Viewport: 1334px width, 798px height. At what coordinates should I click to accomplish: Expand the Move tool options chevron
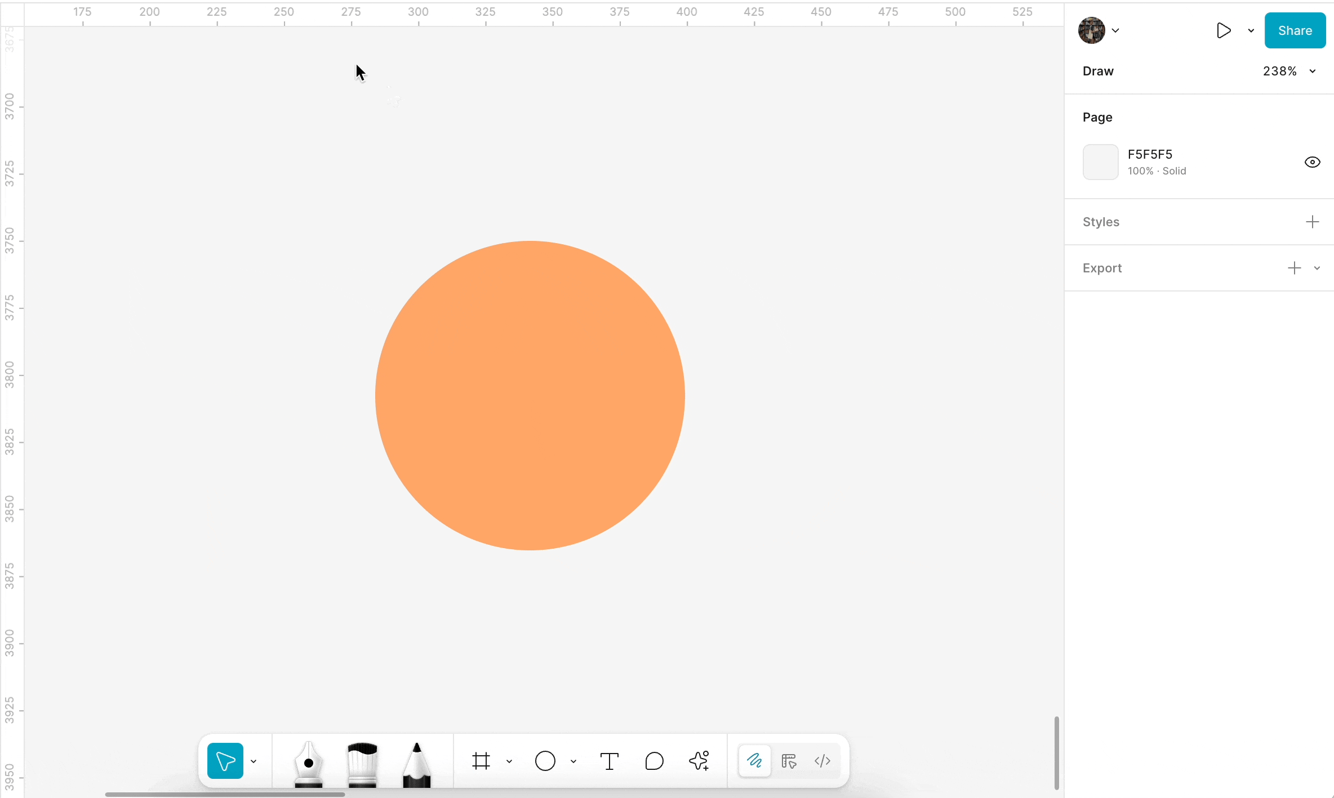tap(254, 761)
